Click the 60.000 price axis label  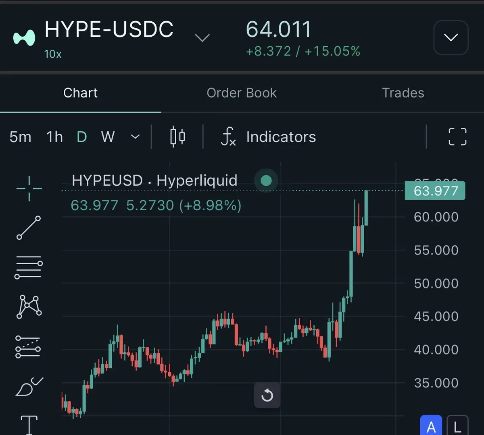436,217
